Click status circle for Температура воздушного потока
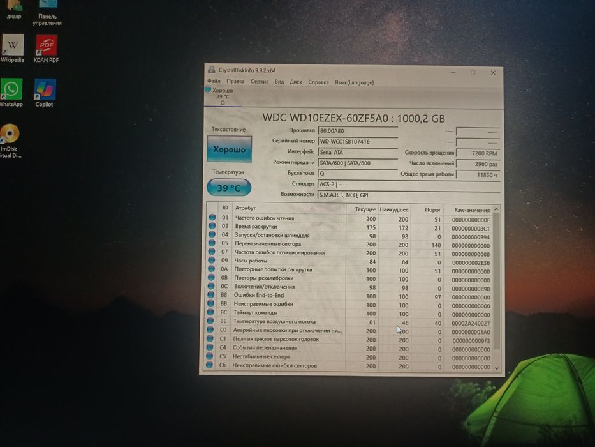595x447 pixels. [x=210, y=321]
